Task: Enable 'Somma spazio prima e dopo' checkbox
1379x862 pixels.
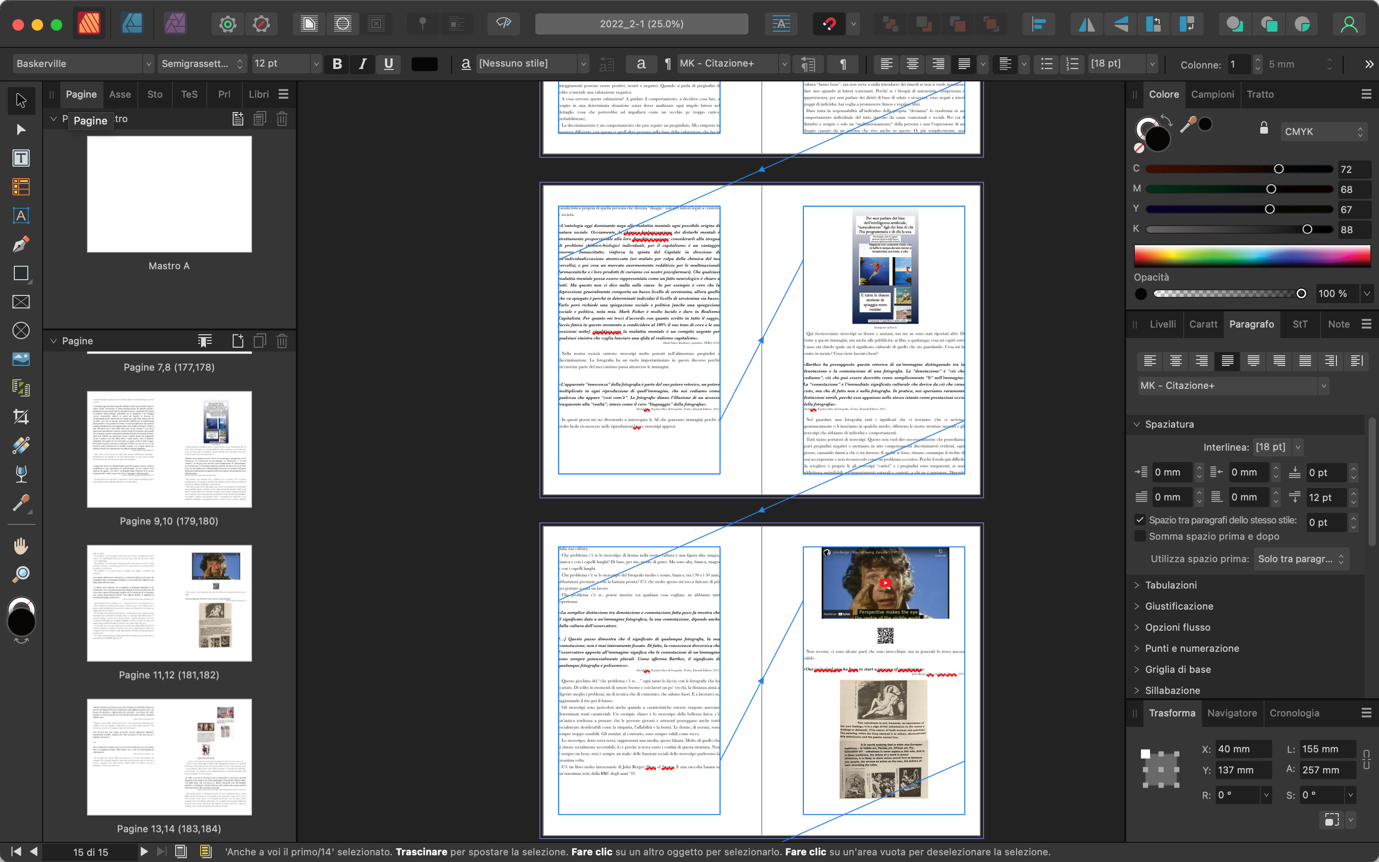Action: pyautogui.click(x=1140, y=536)
